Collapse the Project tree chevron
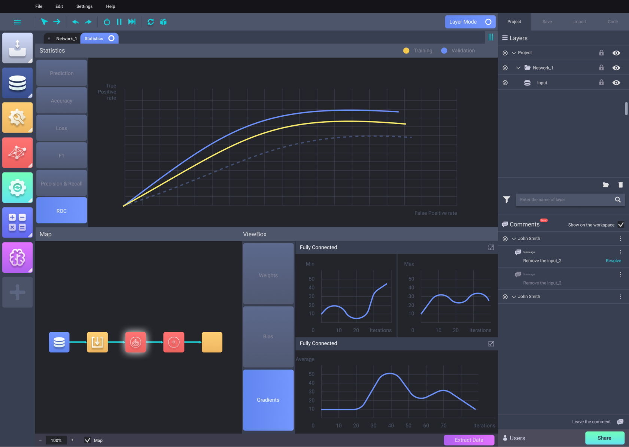Image resolution: width=629 pixels, height=447 pixels. coord(514,53)
